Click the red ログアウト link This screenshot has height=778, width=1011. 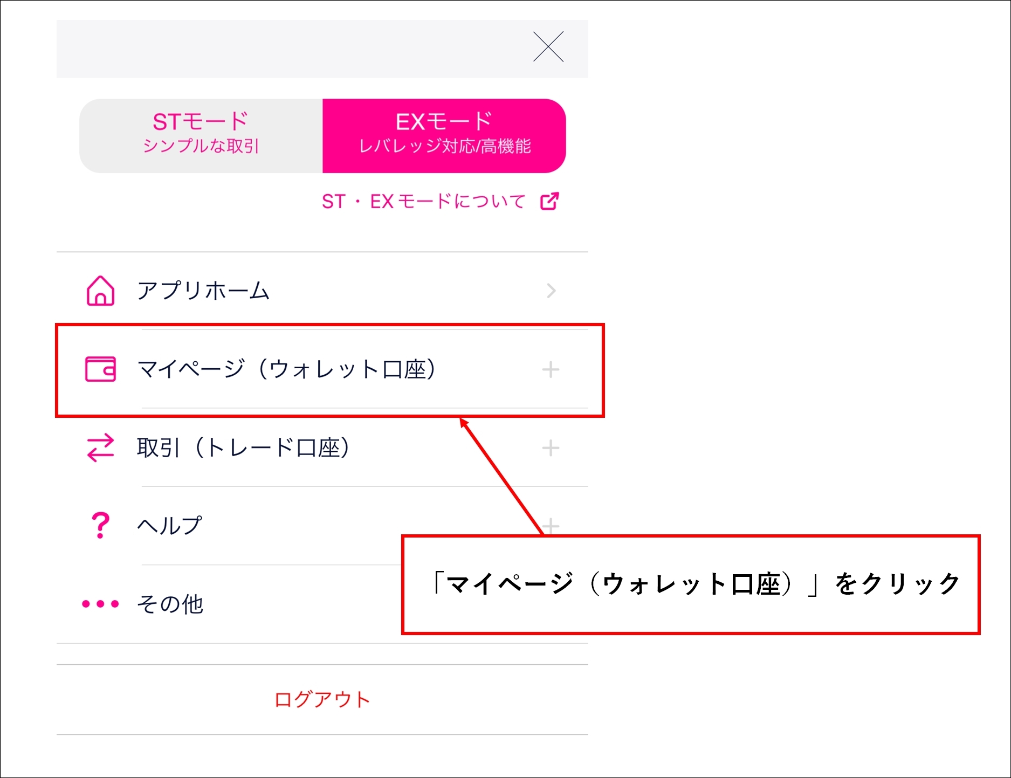coord(322,700)
